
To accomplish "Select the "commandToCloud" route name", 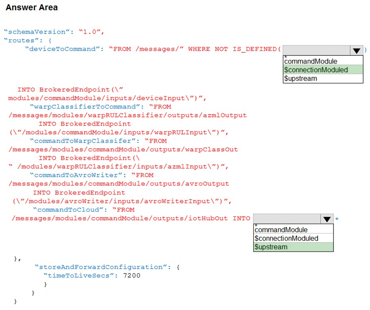I will [x=68, y=210].
